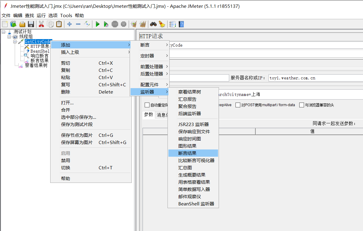This screenshot has width=363, height=231.
Task: Collapse the 线程组 tree node
Action: point(9,37)
